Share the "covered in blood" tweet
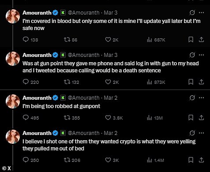 click(x=201, y=40)
